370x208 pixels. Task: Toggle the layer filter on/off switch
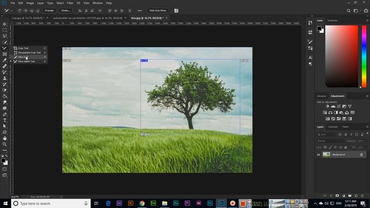367,133
